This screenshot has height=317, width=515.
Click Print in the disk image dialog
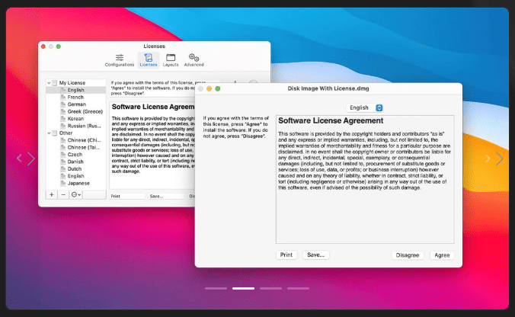(286, 255)
